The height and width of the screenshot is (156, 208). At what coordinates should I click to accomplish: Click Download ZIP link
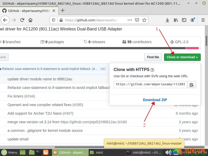point(155,100)
